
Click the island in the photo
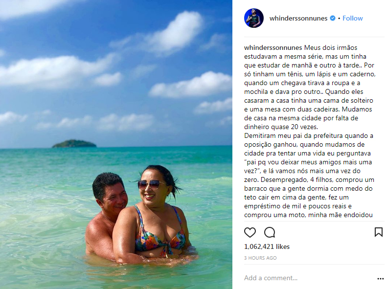coord(74,144)
